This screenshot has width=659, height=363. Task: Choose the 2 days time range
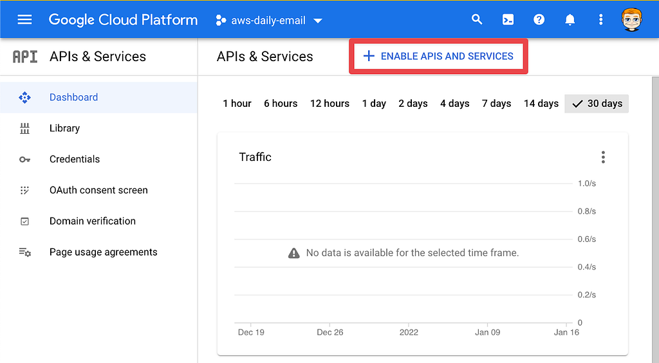click(x=413, y=104)
